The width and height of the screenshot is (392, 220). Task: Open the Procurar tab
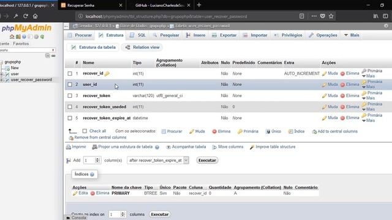coord(80,35)
